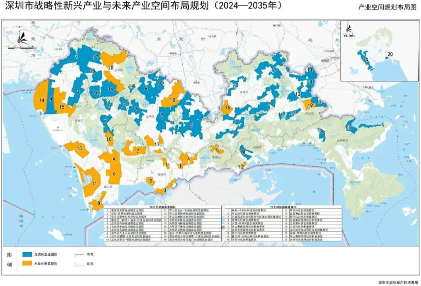Click the orange legend swatch for 科技创新集聚区

pos(27,263)
